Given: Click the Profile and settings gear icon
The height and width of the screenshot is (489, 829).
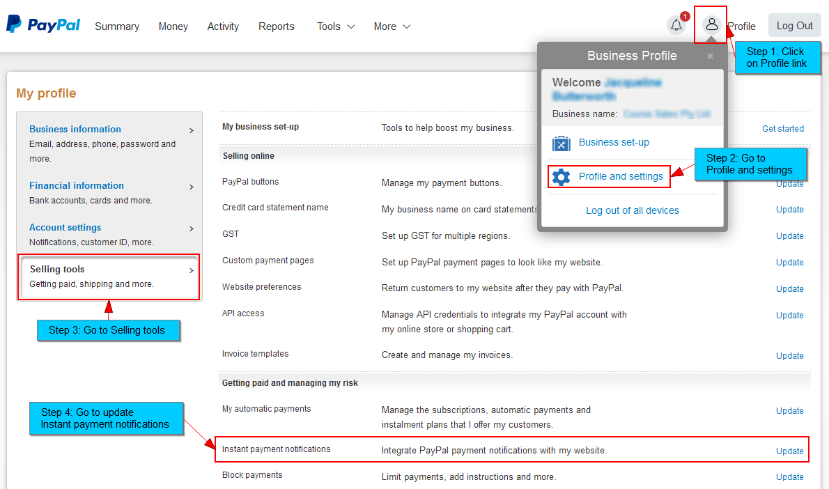Looking at the screenshot, I should coord(561,177).
